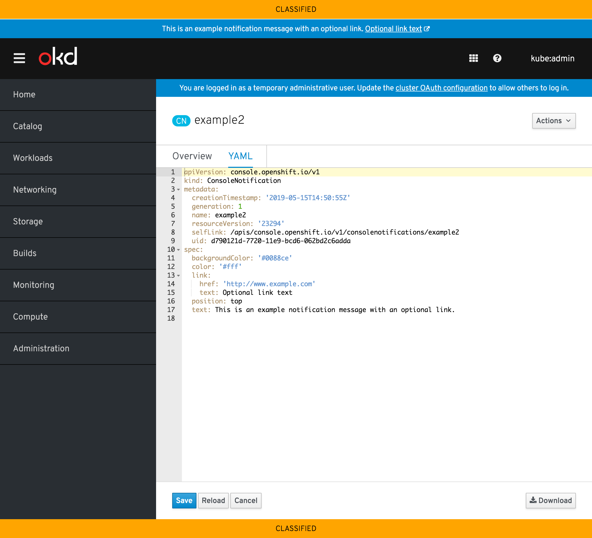
Task: Click the CN resource badge icon
Action: pos(181,121)
